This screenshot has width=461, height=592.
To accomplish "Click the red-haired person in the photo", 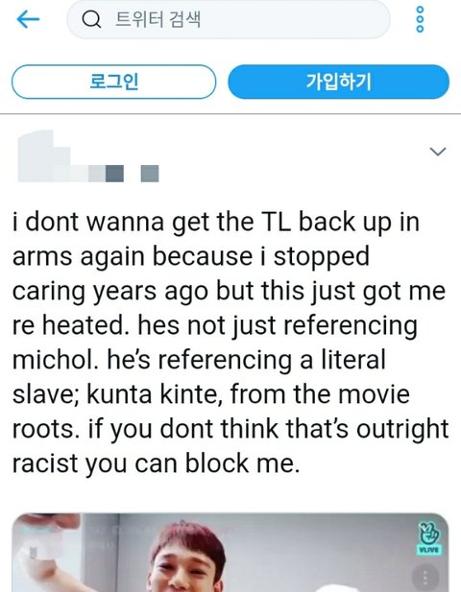I will pos(185,556).
